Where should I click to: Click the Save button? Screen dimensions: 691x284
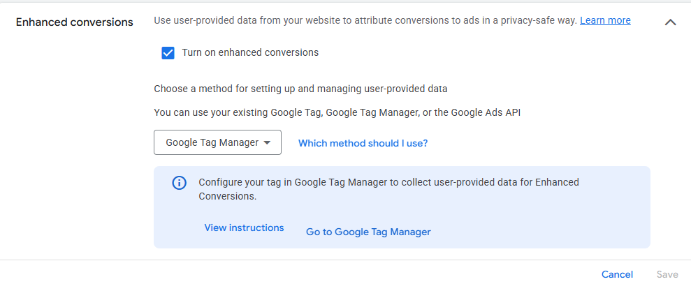click(667, 274)
